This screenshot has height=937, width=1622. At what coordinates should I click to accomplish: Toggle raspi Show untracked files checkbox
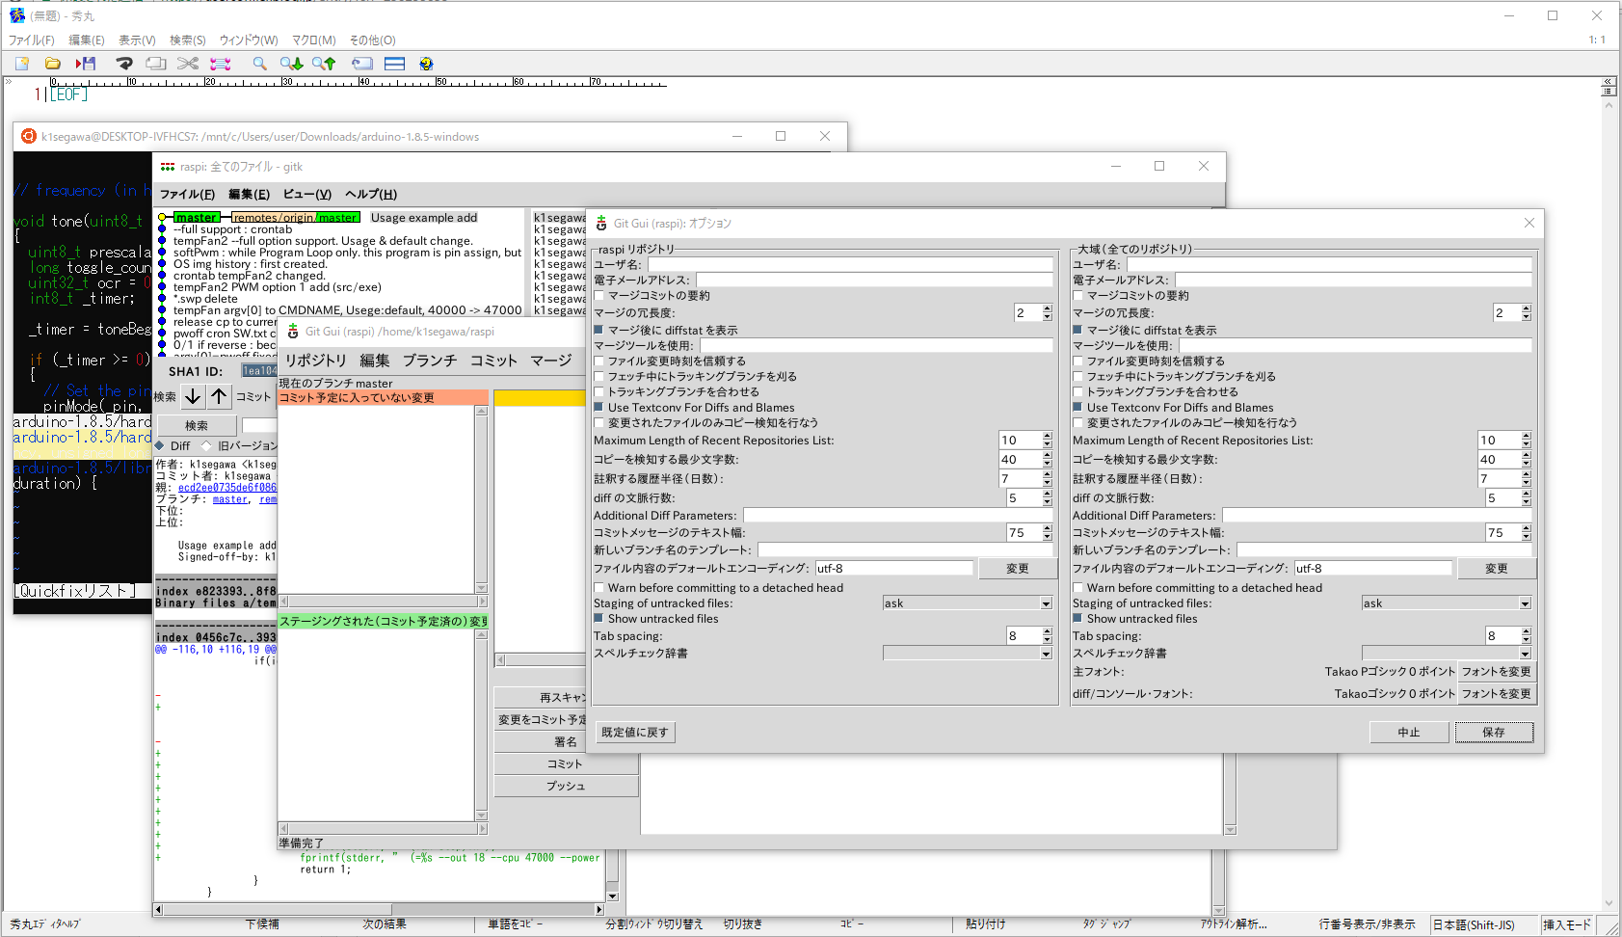point(598,619)
